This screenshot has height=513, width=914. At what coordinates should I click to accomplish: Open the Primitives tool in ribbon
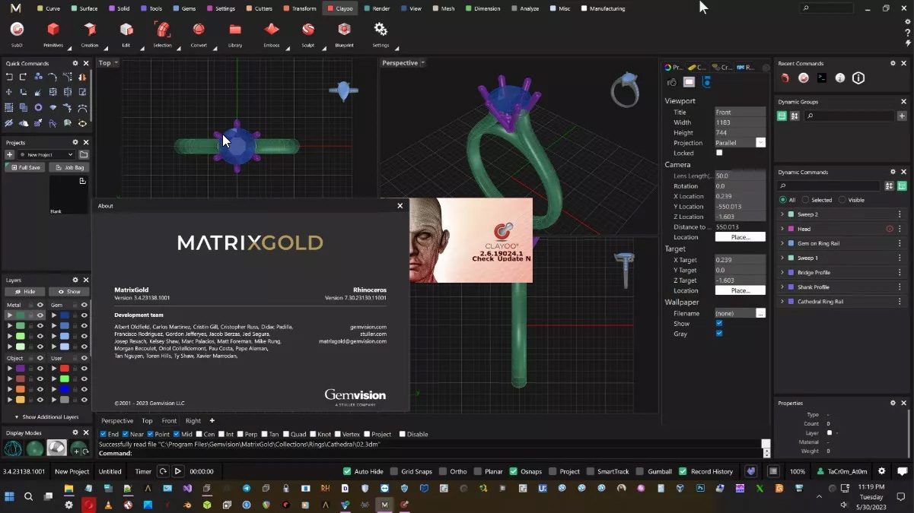coord(53,30)
